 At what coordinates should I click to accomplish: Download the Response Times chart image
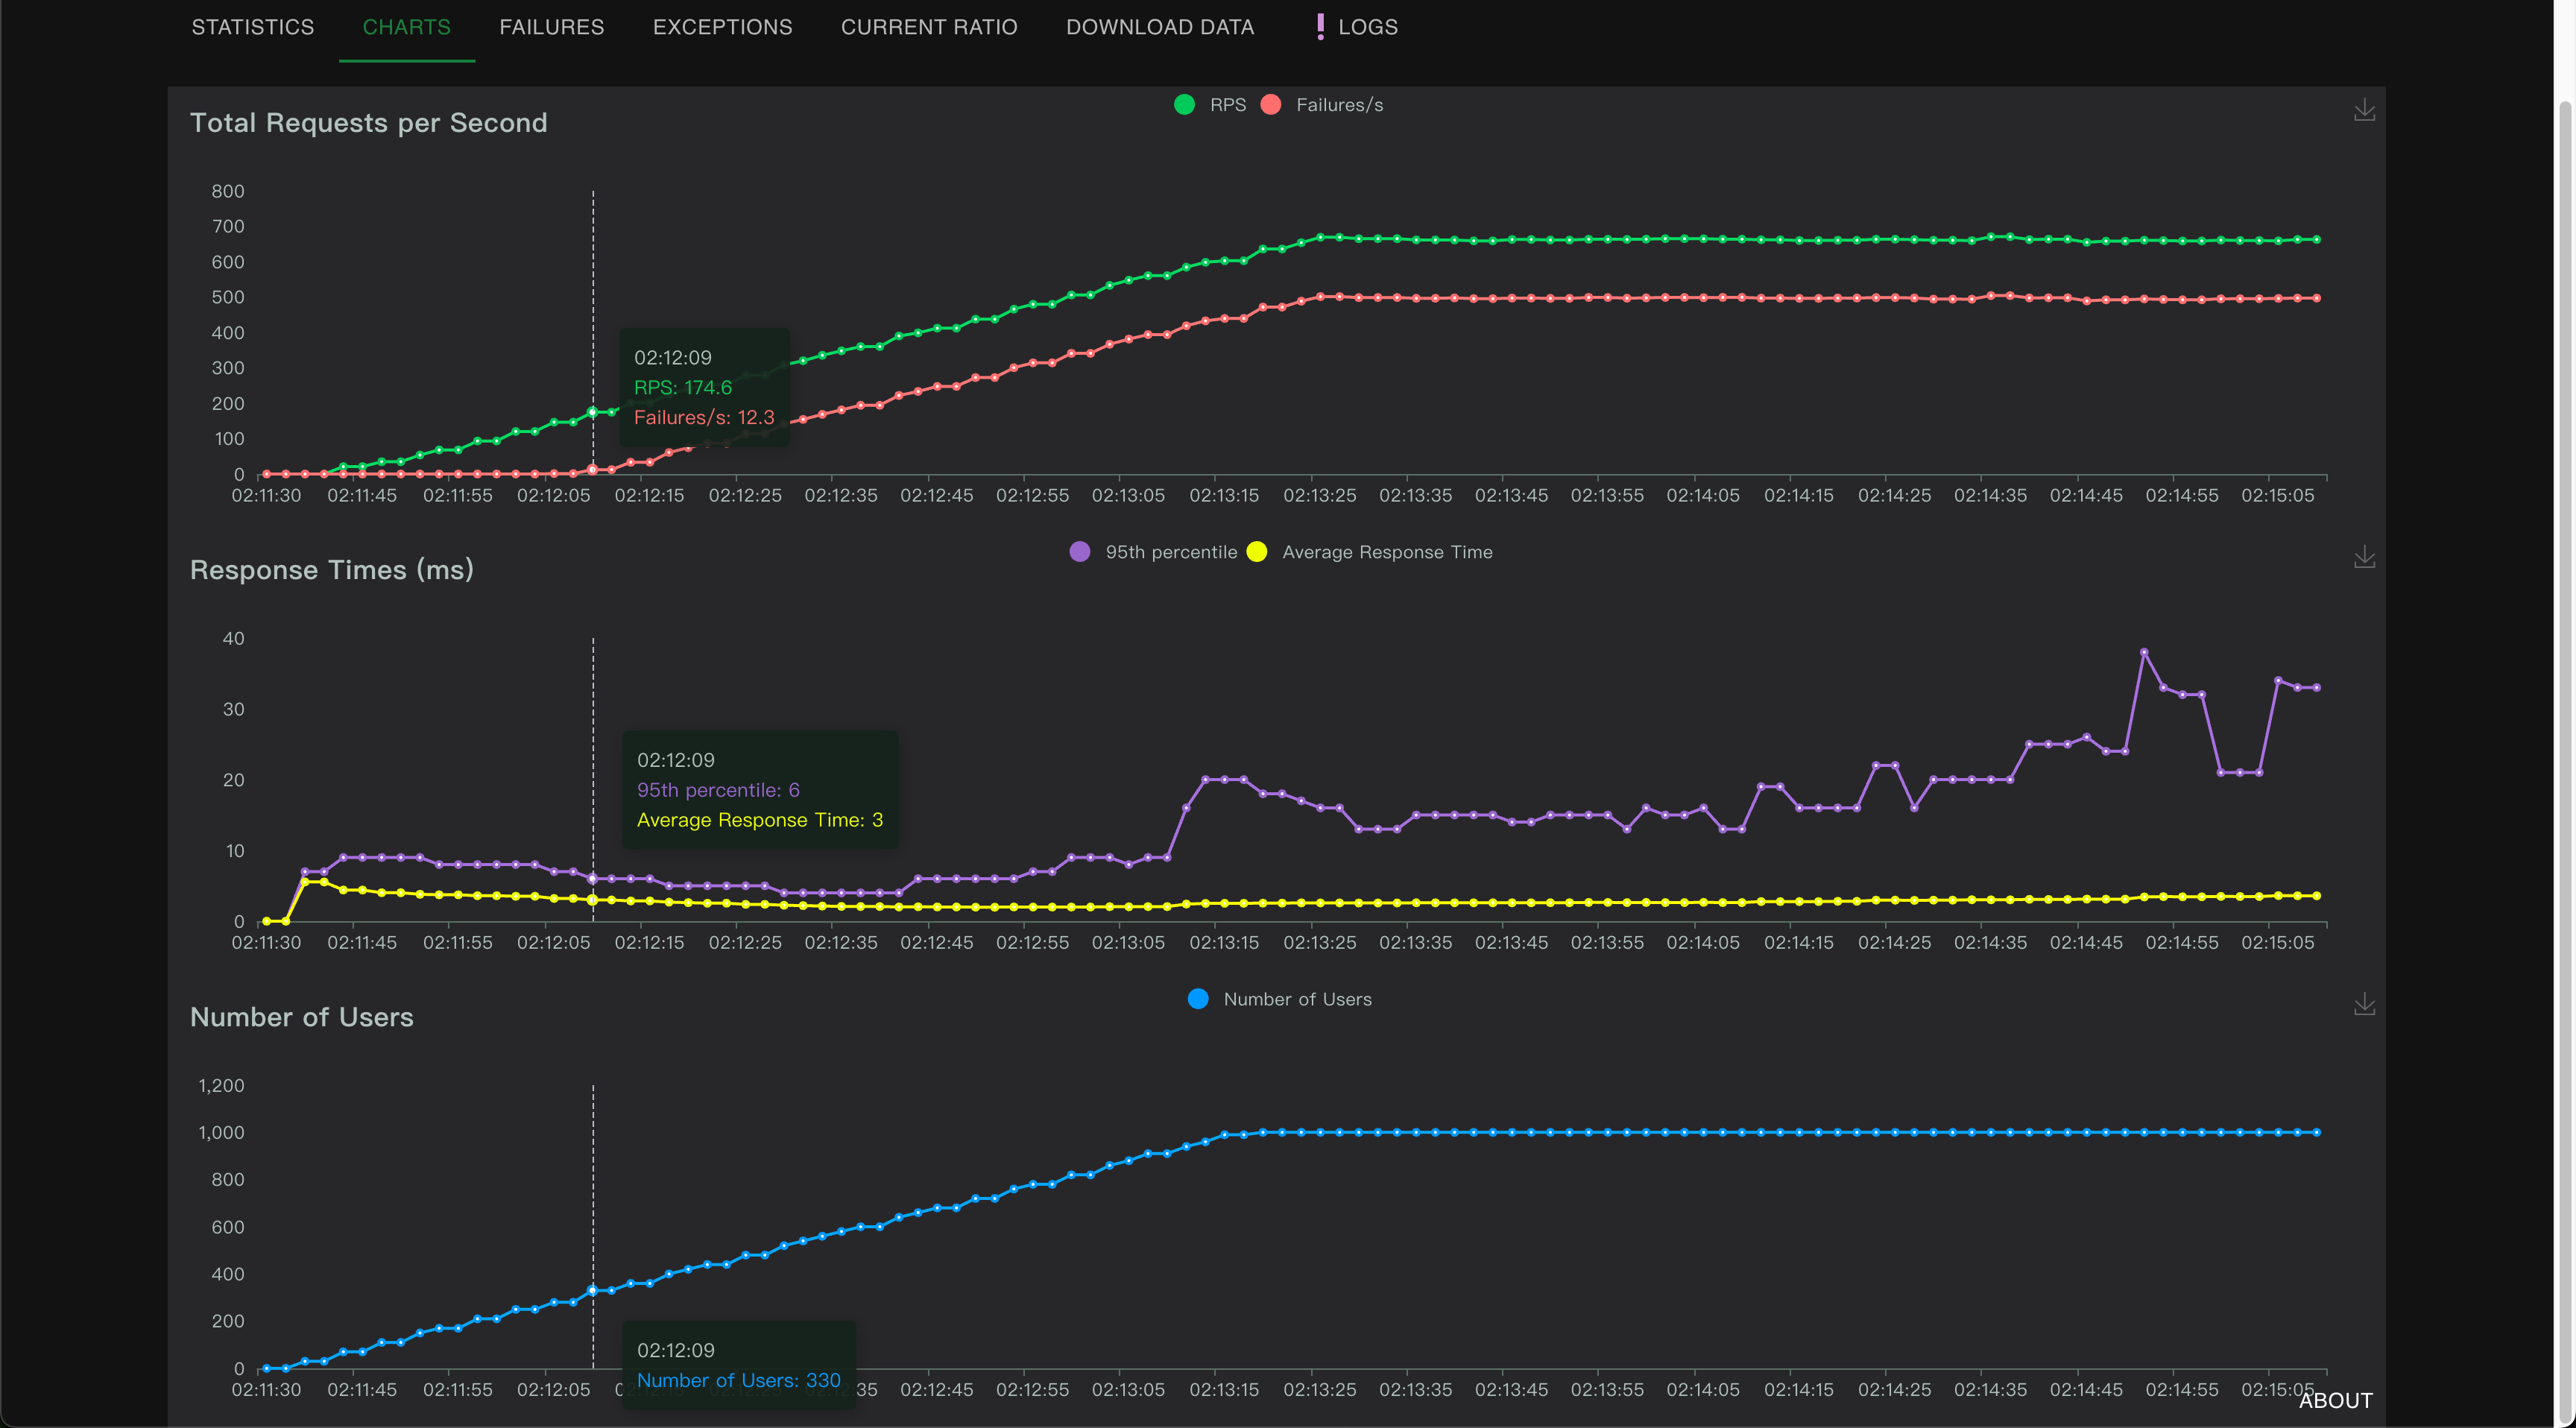point(2364,556)
